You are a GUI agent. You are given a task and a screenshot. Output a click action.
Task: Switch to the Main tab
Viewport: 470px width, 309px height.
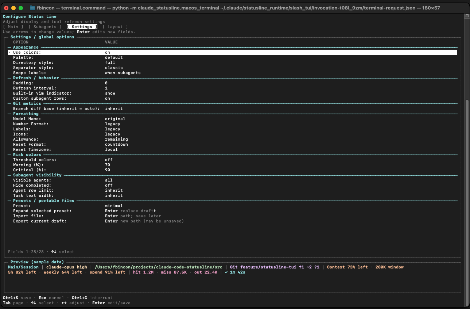coord(13,27)
